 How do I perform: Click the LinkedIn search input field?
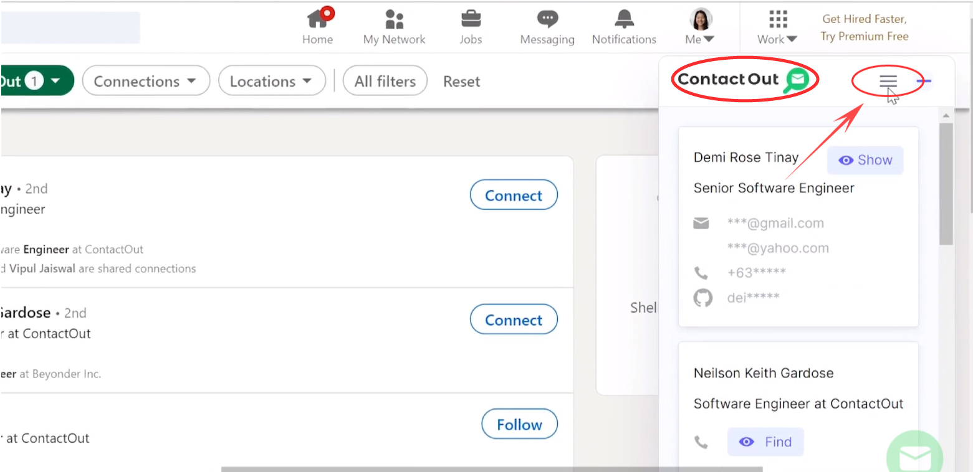click(70, 27)
